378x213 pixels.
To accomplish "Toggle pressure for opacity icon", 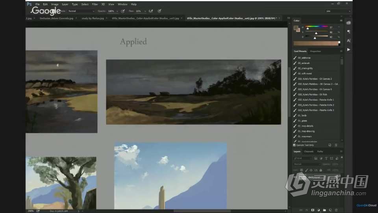I will tap(123, 11).
